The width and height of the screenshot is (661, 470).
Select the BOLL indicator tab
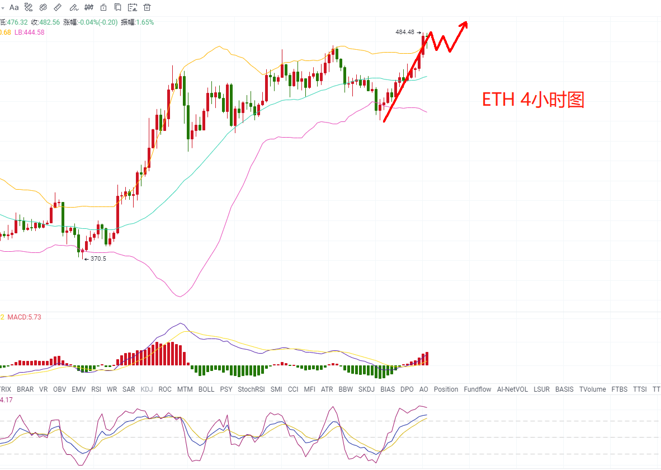(206, 389)
